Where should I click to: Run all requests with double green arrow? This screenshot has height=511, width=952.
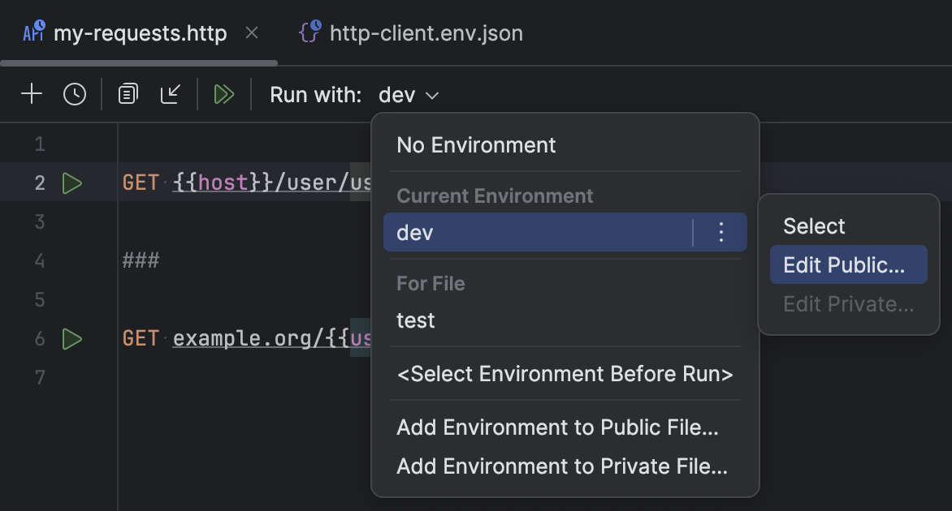(x=224, y=93)
